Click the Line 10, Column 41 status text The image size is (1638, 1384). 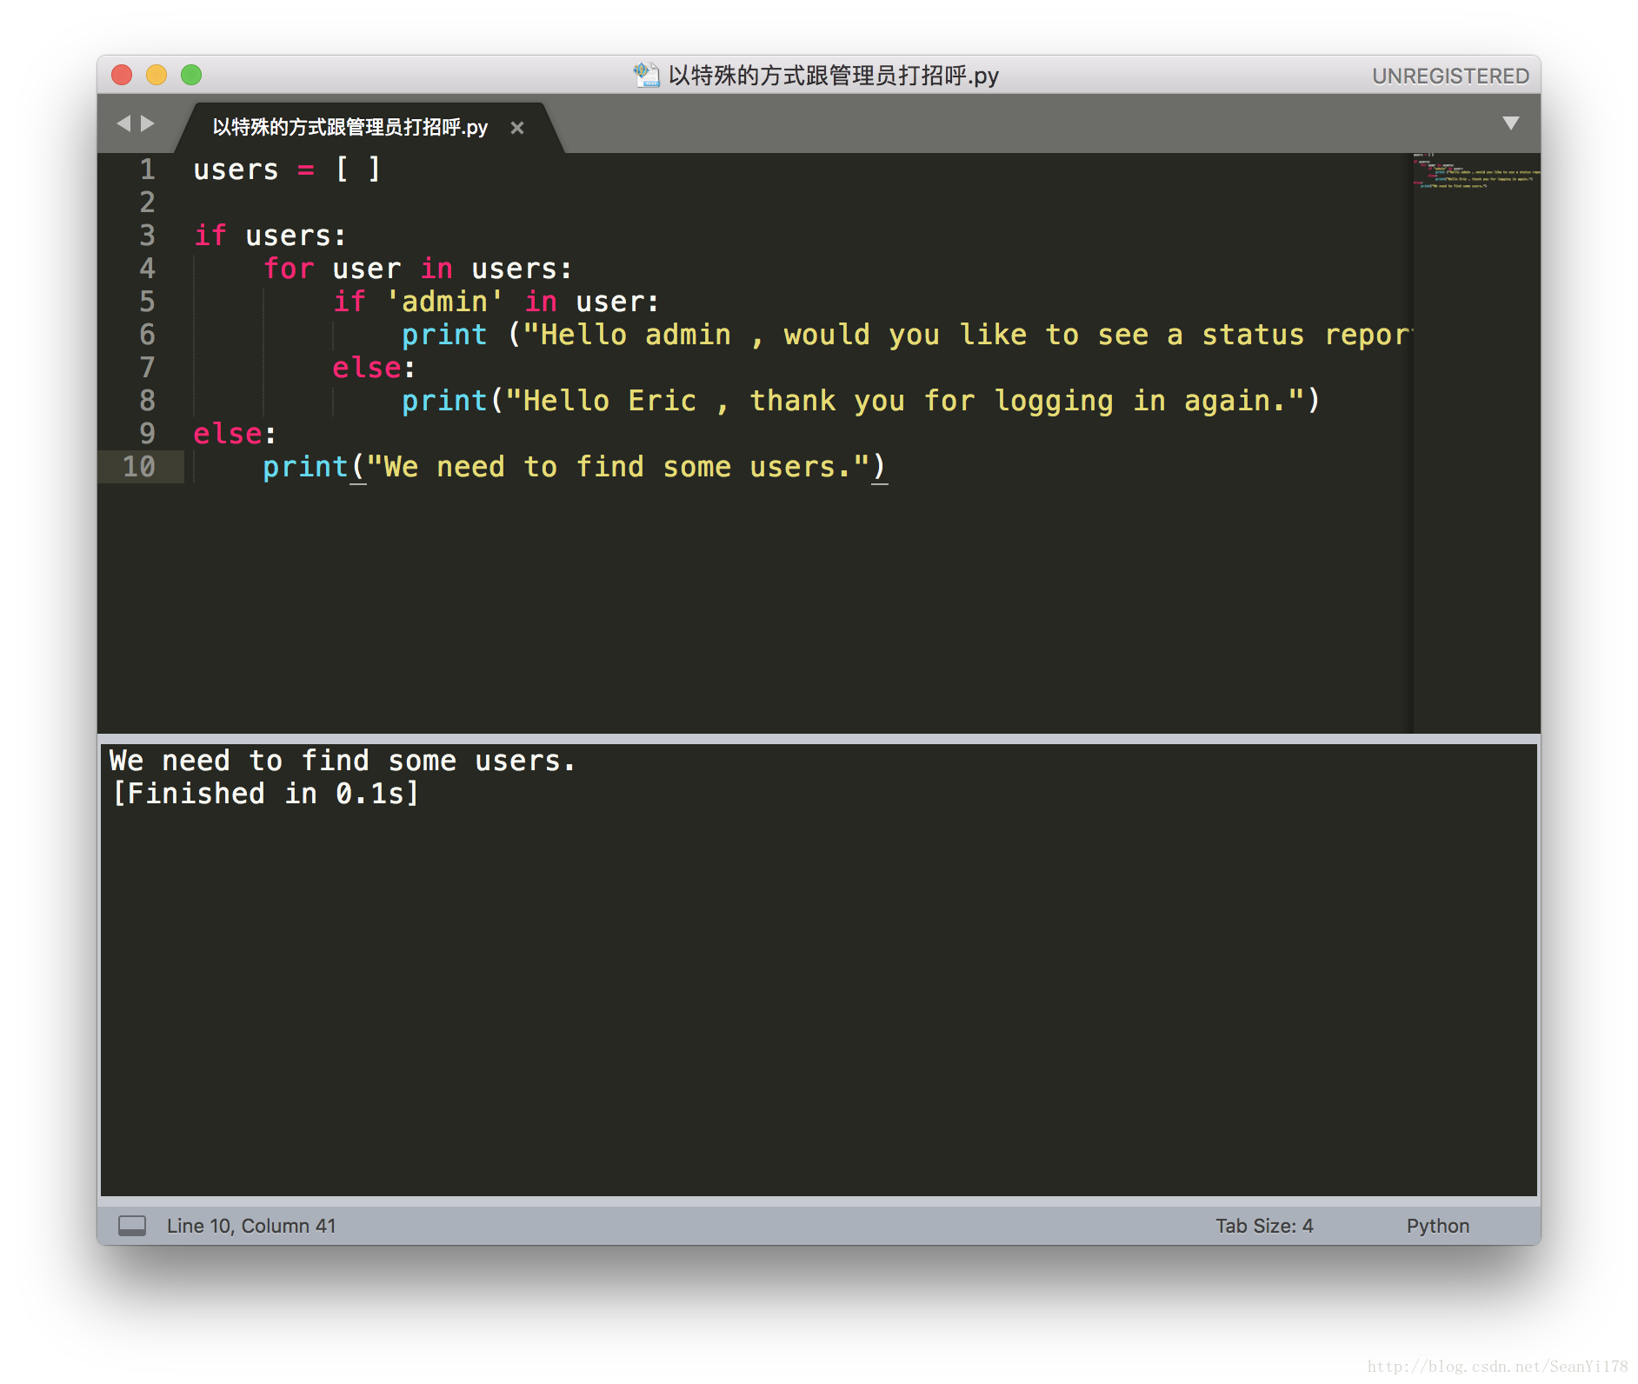251,1226
